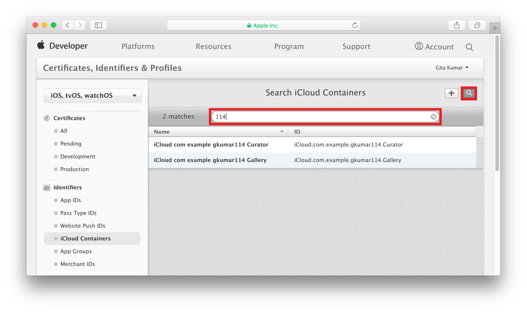Show all tabs overview icon

[x=477, y=25]
